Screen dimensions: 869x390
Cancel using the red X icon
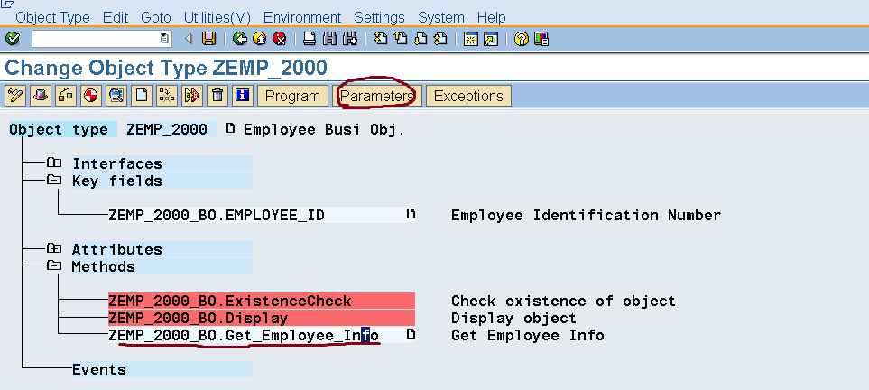[x=280, y=39]
